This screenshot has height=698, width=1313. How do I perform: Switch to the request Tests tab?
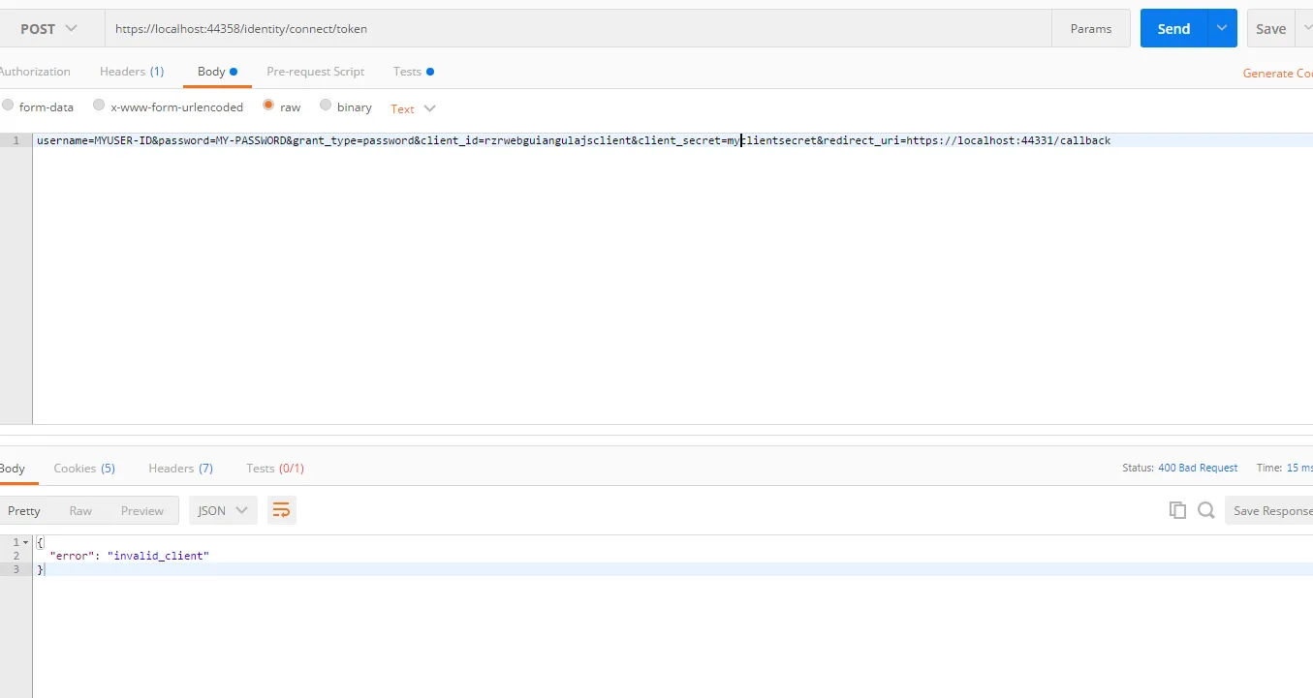tap(414, 72)
